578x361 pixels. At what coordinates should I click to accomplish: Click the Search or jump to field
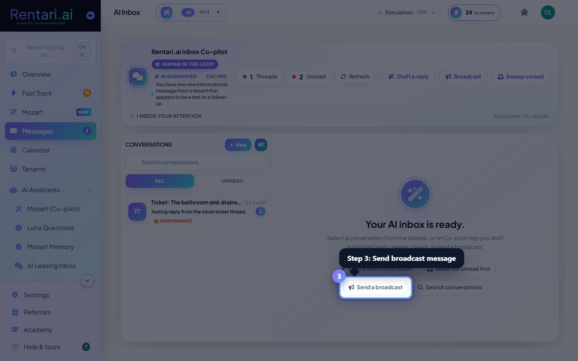51,51
